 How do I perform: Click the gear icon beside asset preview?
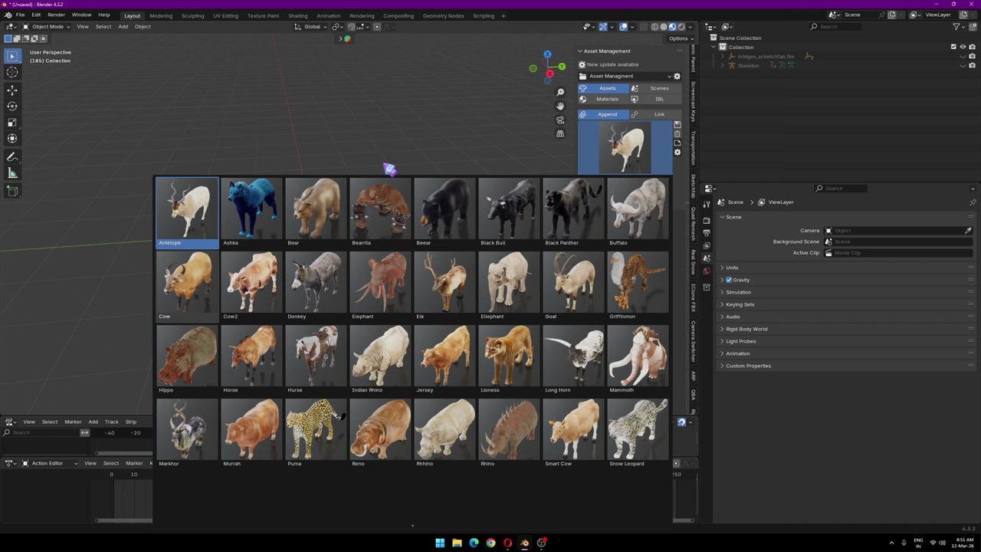click(x=677, y=153)
